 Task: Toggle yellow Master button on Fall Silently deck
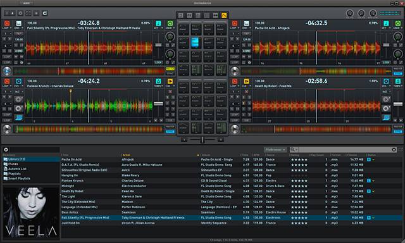(170, 69)
